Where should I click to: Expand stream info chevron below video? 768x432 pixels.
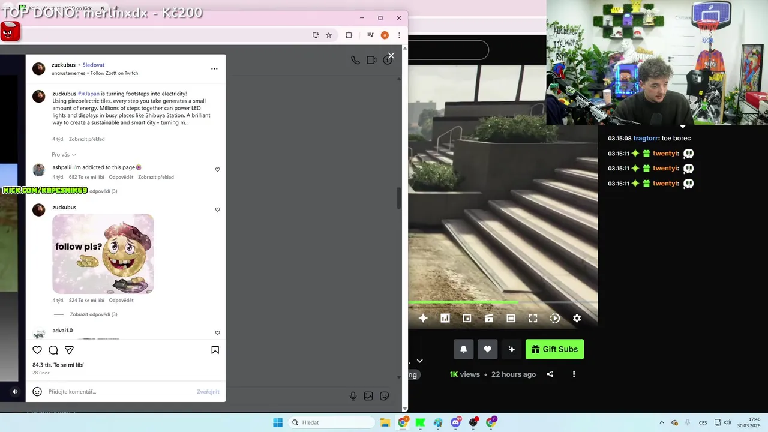pos(419,361)
